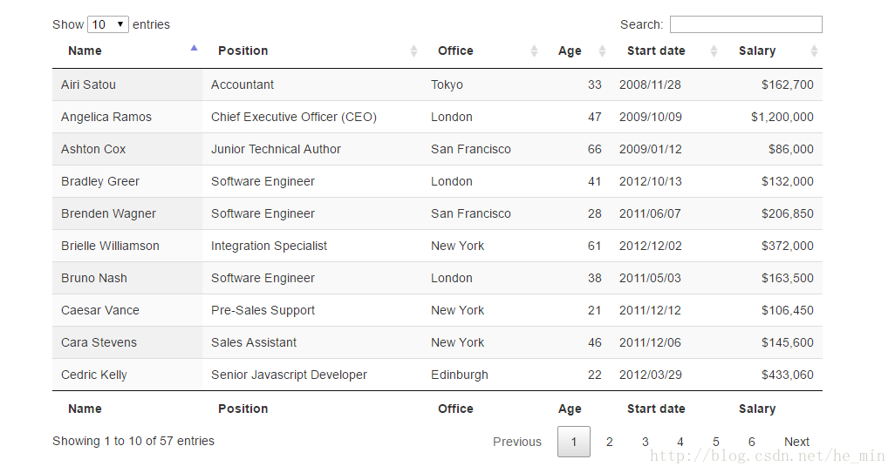This screenshot has height=473, width=895.
Task: Sort by Start date header label
Action: click(656, 51)
